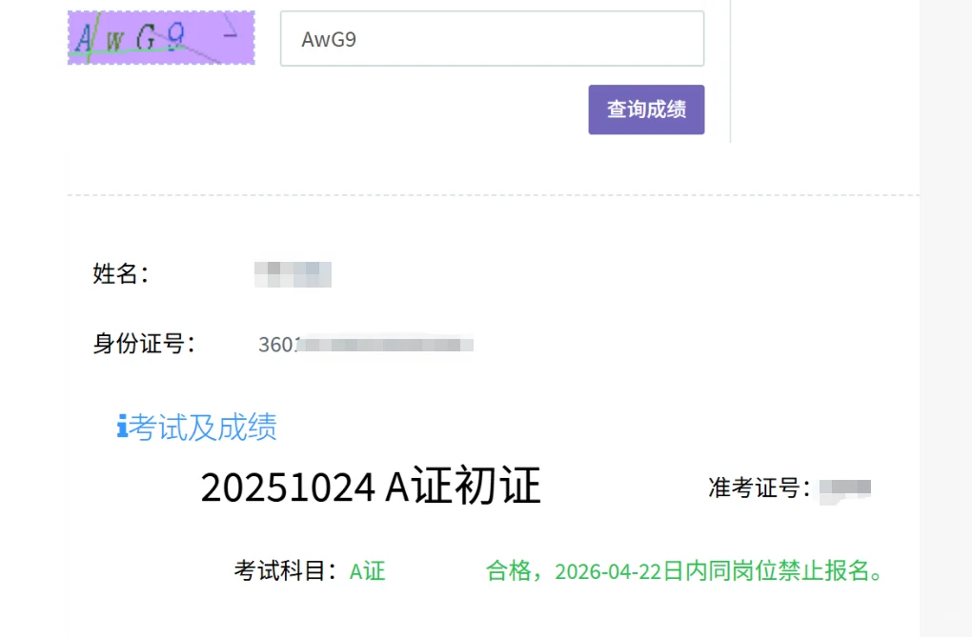Select the 考试及成绩 section heading
Viewport: 972px width, 637px height.
tap(203, 428)
